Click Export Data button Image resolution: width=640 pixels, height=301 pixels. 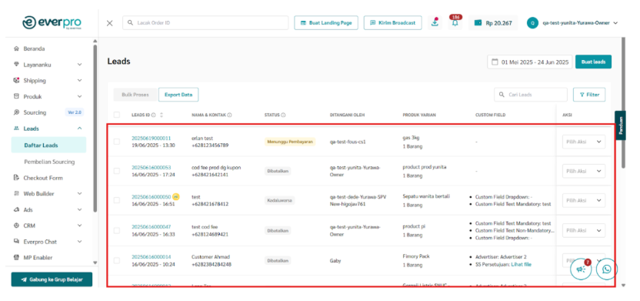pos(178,95)
